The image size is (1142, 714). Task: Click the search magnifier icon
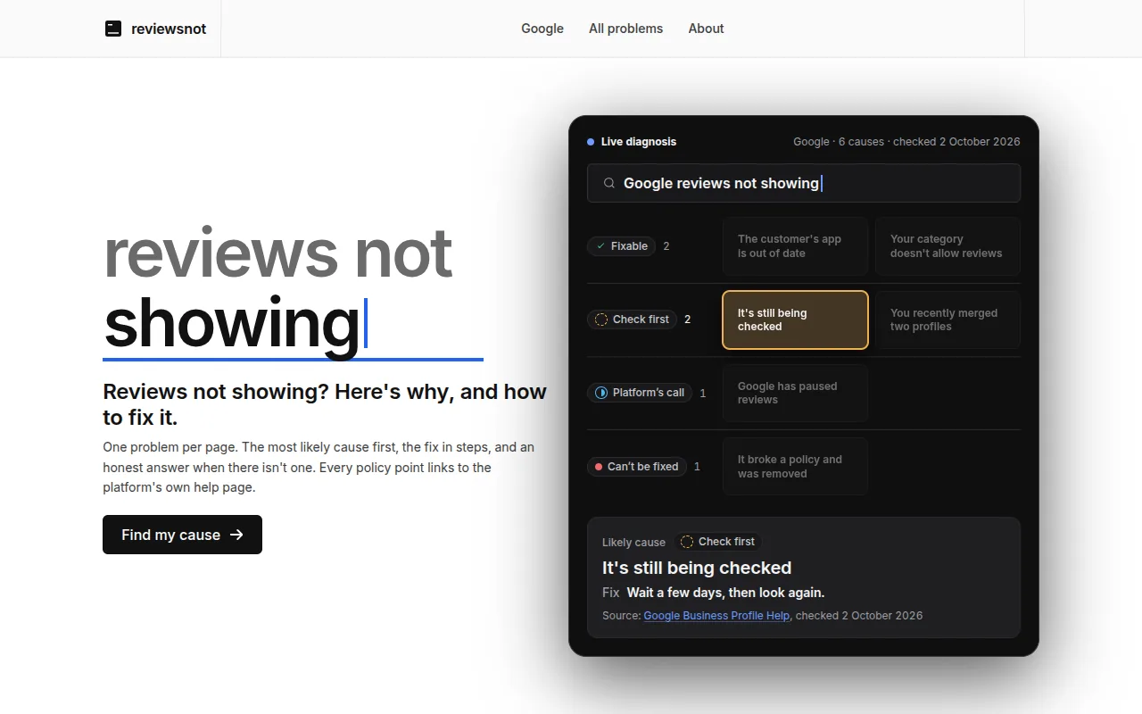(609, 183)
